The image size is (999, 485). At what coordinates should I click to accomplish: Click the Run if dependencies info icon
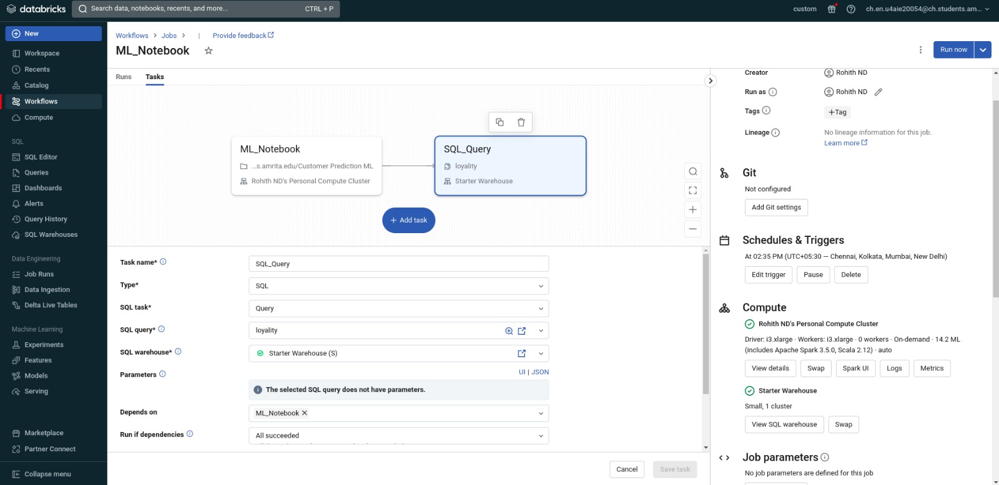pyautogui.click(x=190, y=434)
